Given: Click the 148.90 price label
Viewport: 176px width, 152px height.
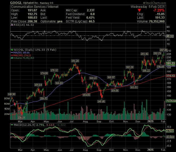Looking at the screenshot, I should pyautogui.click(x=12, y=94).
